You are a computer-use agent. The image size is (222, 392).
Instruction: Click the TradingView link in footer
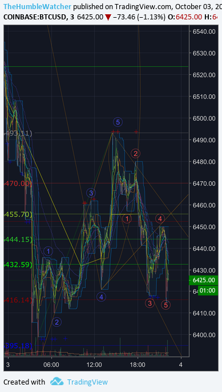click(87, 382)
